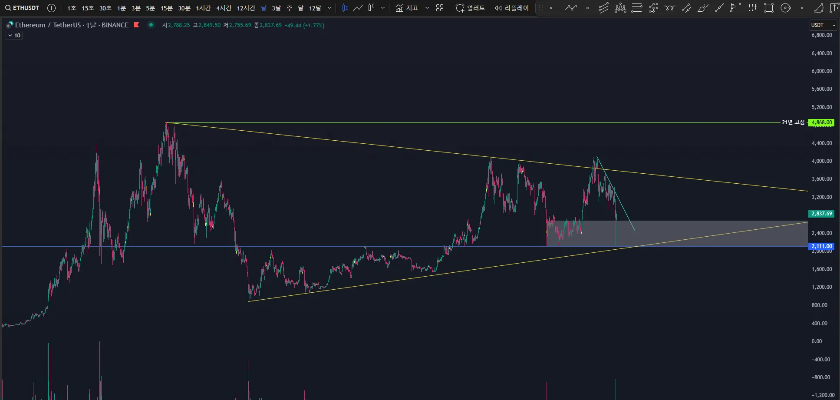840x400 pixels.
Task: Select the brush with checkmark tool
Action: coord(703,8)
